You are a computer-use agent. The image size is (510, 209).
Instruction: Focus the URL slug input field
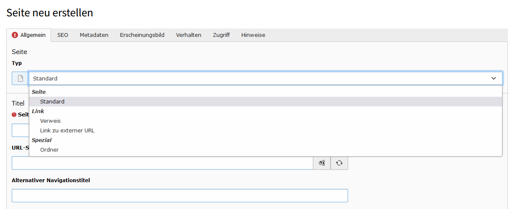162,163
